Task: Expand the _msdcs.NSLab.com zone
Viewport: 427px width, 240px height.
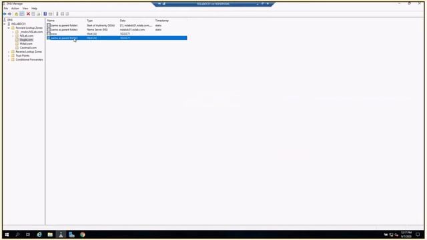Action: (13, 32)
